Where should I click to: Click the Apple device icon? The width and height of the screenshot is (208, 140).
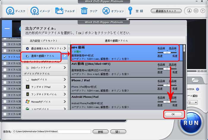[x=27, y=80]
